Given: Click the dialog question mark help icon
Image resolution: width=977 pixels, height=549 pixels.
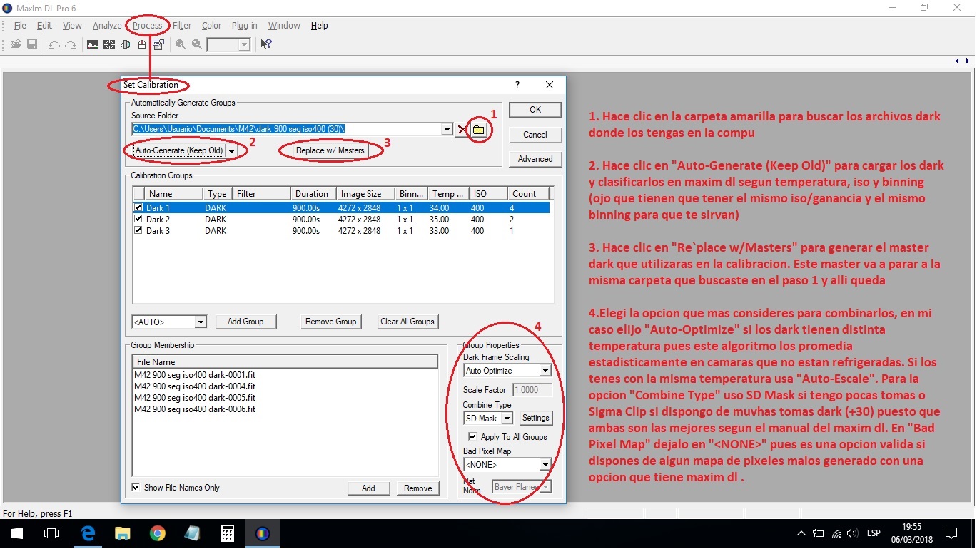Looking at the screenshot, I should coord(517,85).
